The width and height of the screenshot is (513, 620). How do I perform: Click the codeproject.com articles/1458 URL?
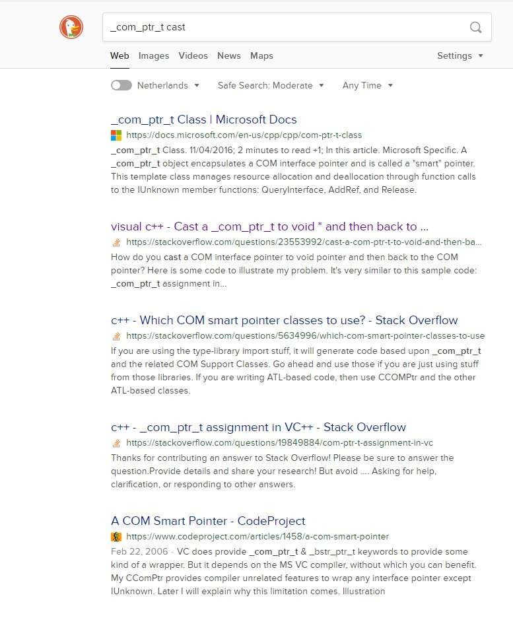point(257,537)
